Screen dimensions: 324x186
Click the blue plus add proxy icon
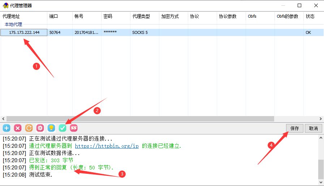(7, 128)
